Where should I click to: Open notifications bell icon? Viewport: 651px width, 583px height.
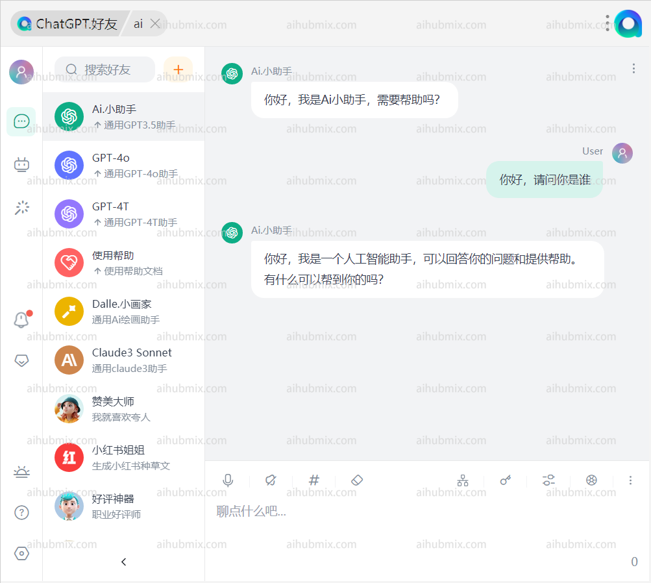point(22,319)
